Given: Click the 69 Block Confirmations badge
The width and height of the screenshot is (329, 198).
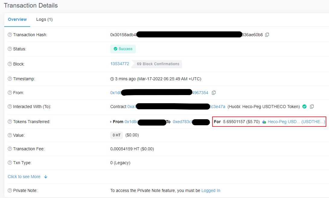Looking at the screenshot, I should (x=158, y=64).
